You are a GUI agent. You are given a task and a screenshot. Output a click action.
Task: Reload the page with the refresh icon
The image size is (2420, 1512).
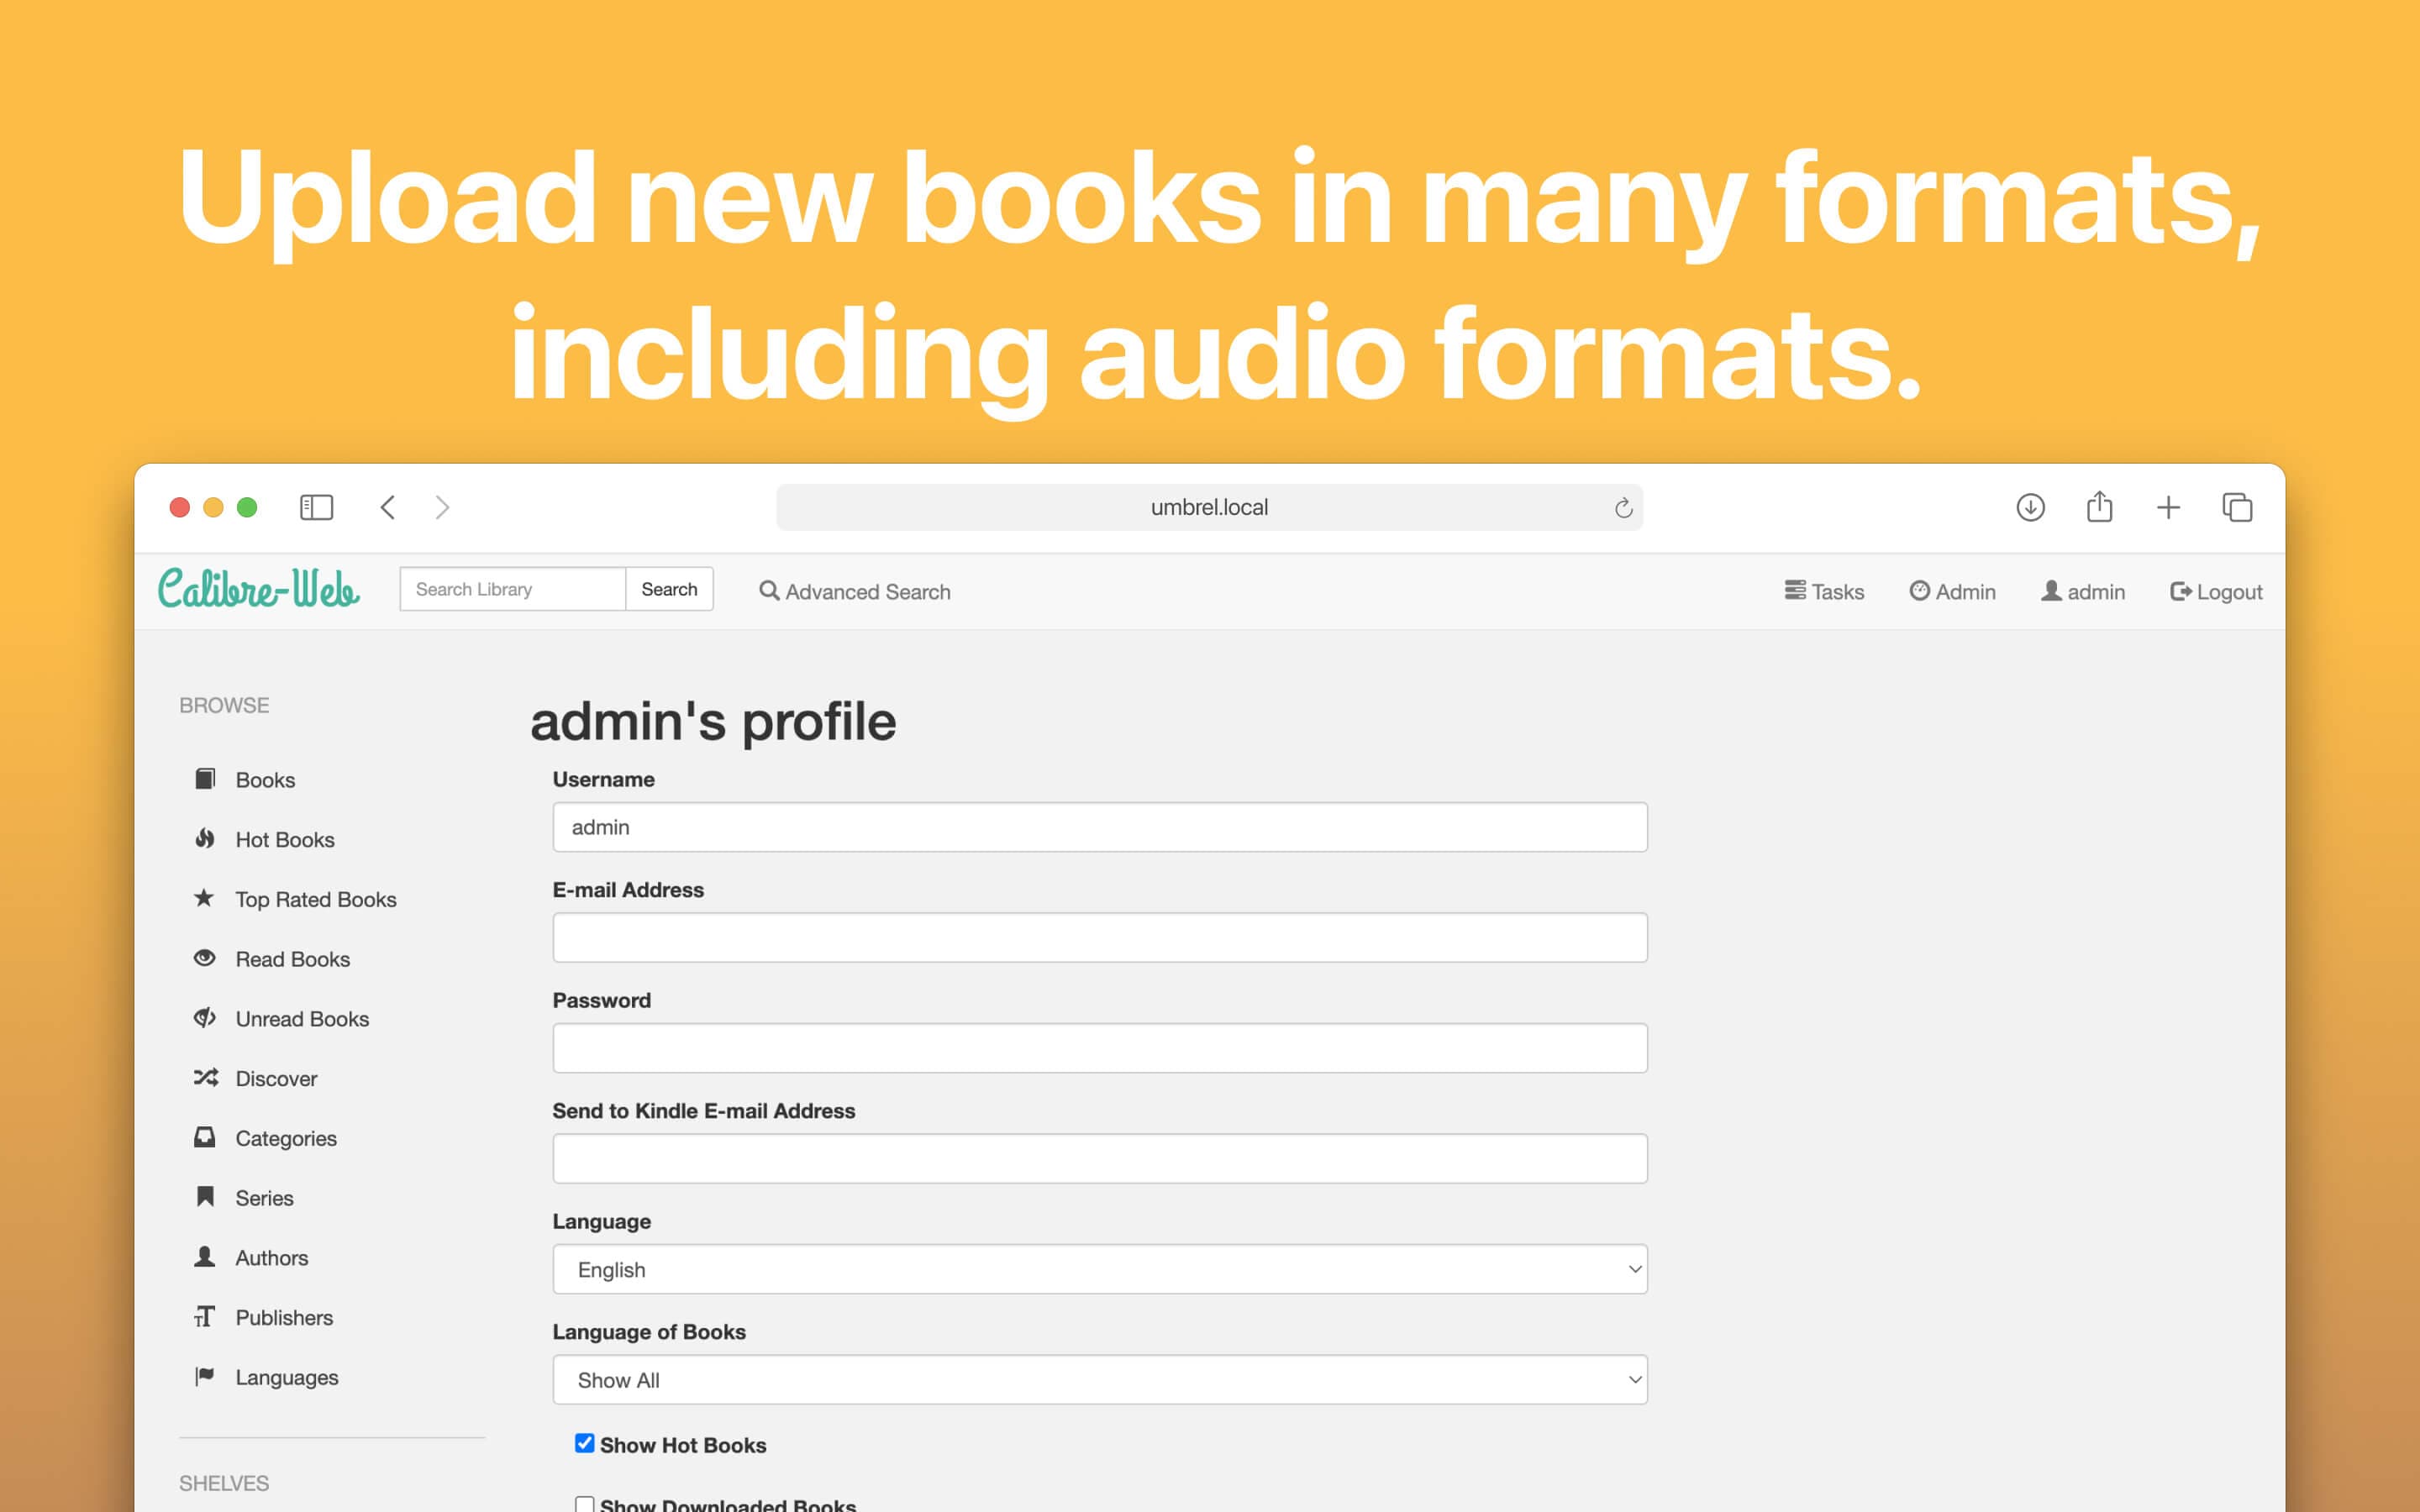(1623, 509)
